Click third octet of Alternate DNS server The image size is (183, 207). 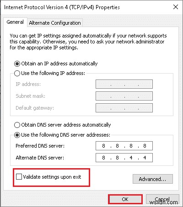(131, 158)
